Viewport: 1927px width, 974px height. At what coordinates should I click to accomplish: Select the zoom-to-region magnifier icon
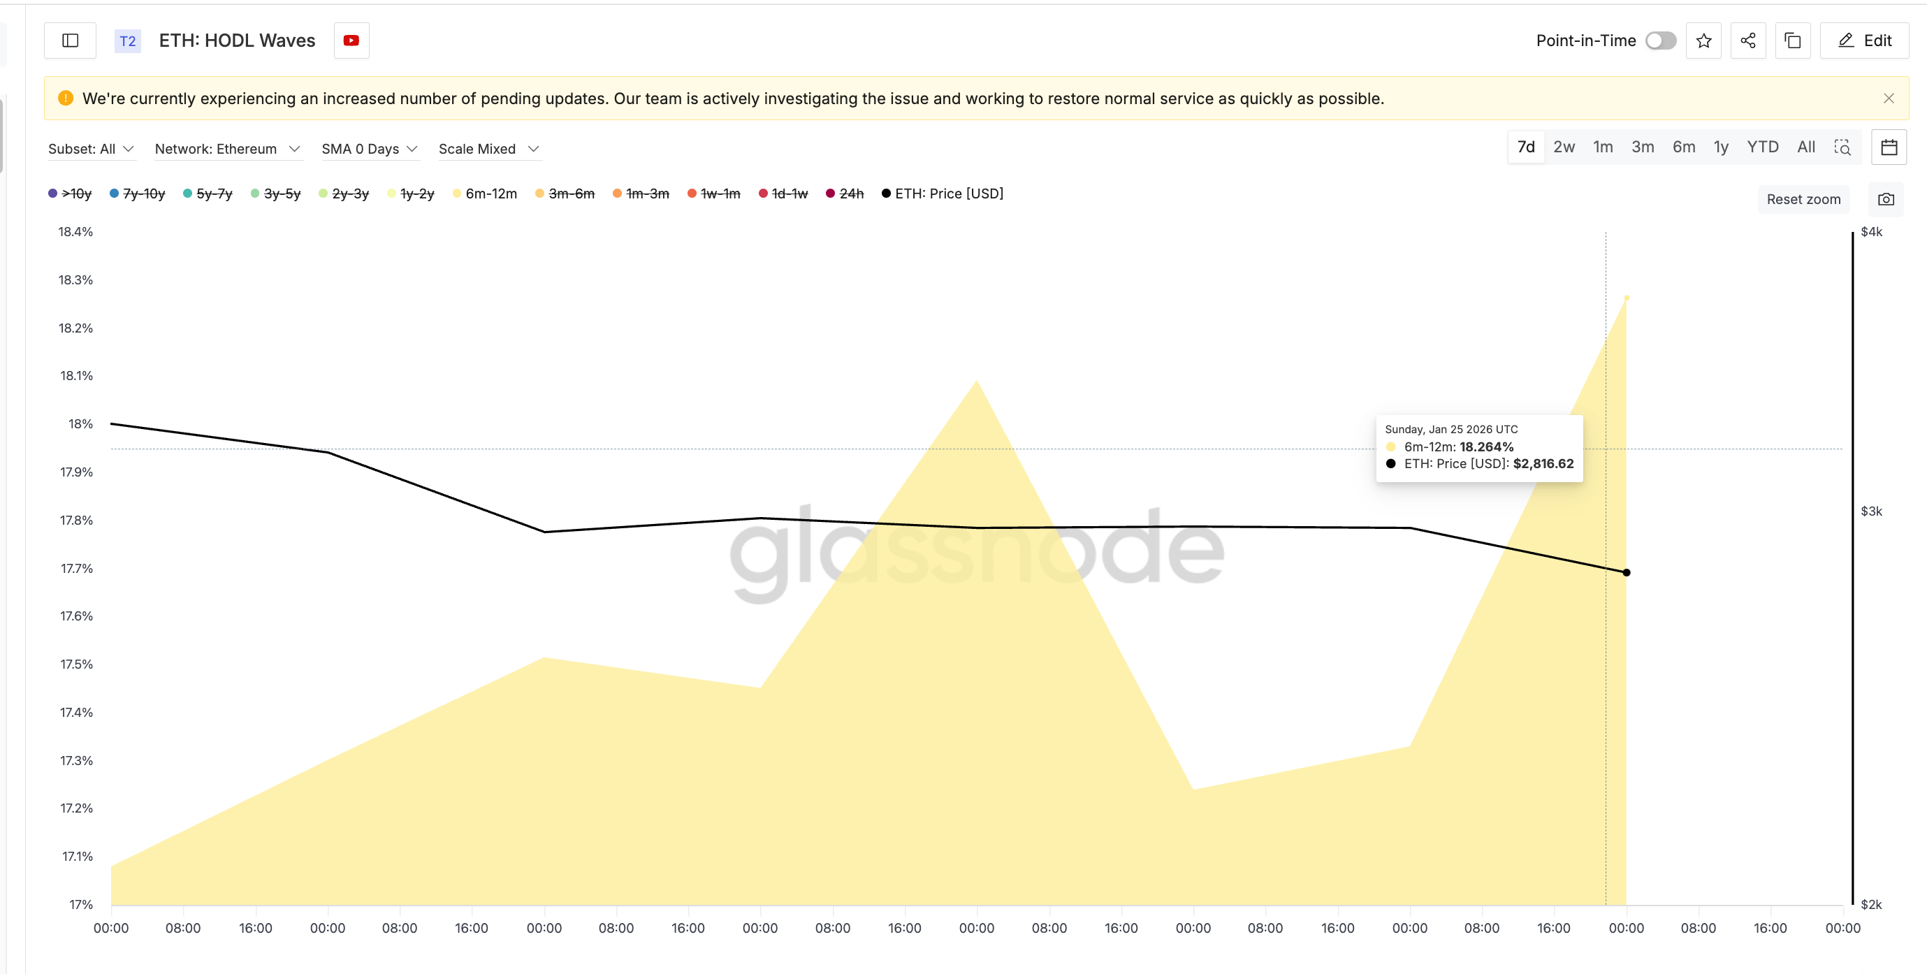1842,147
